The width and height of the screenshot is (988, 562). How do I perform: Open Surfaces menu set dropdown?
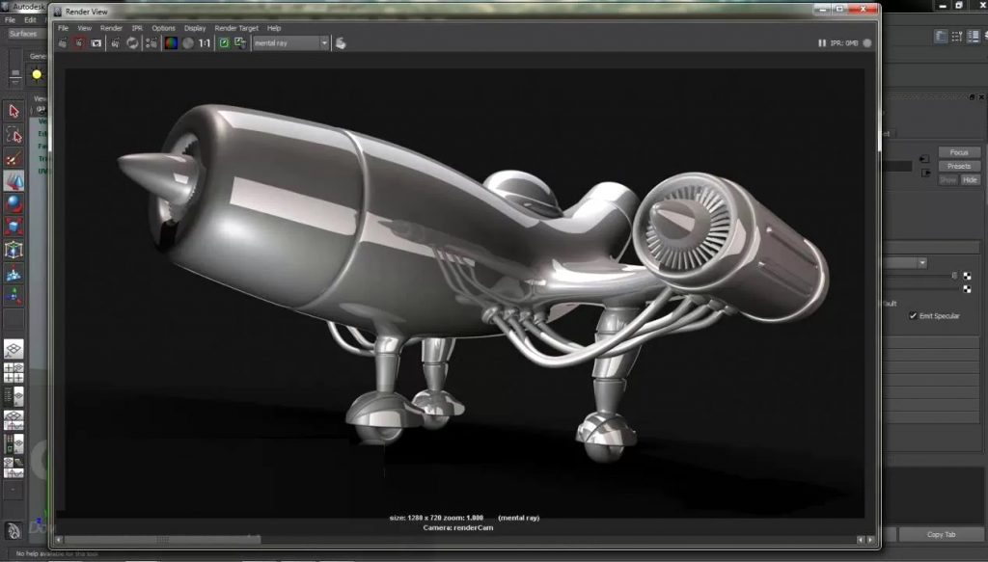(x=25, y=34)
